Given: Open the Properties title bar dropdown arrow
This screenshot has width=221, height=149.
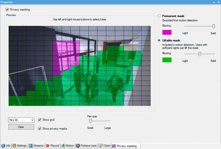Looking at the screenshot, I should (x=214, y=2).
